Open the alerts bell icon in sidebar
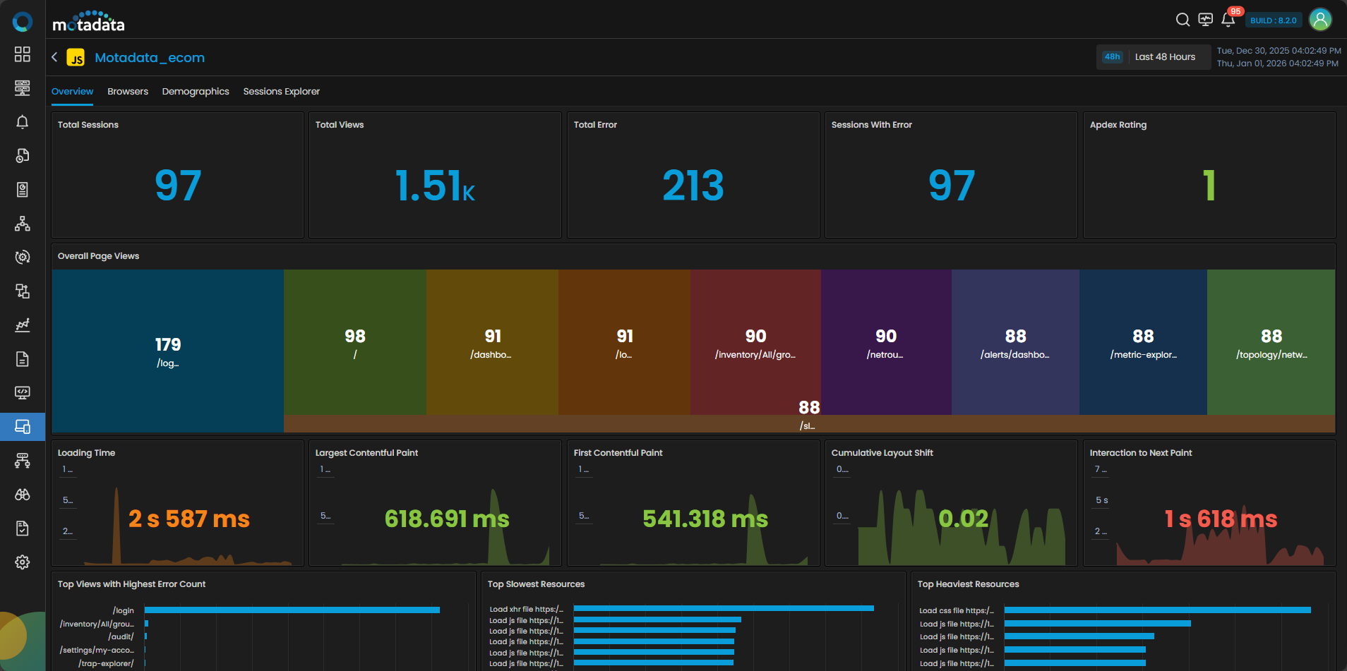This screenshot has width=1347, height=671. [23, 122]
